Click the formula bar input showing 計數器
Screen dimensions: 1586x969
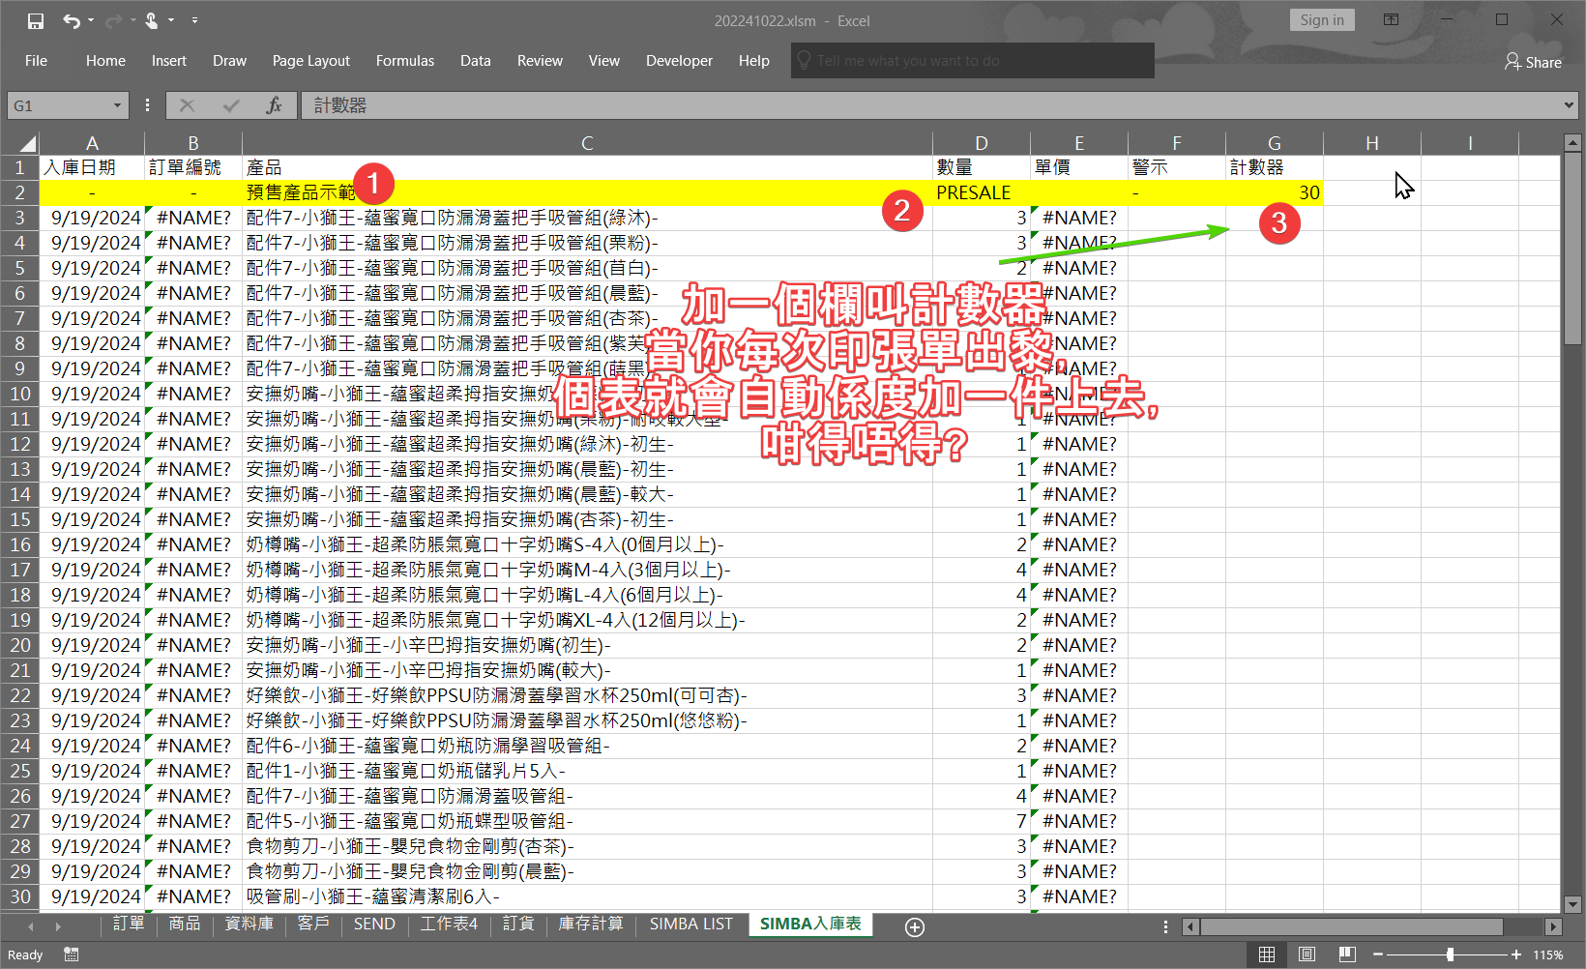(x=928, y=105)
